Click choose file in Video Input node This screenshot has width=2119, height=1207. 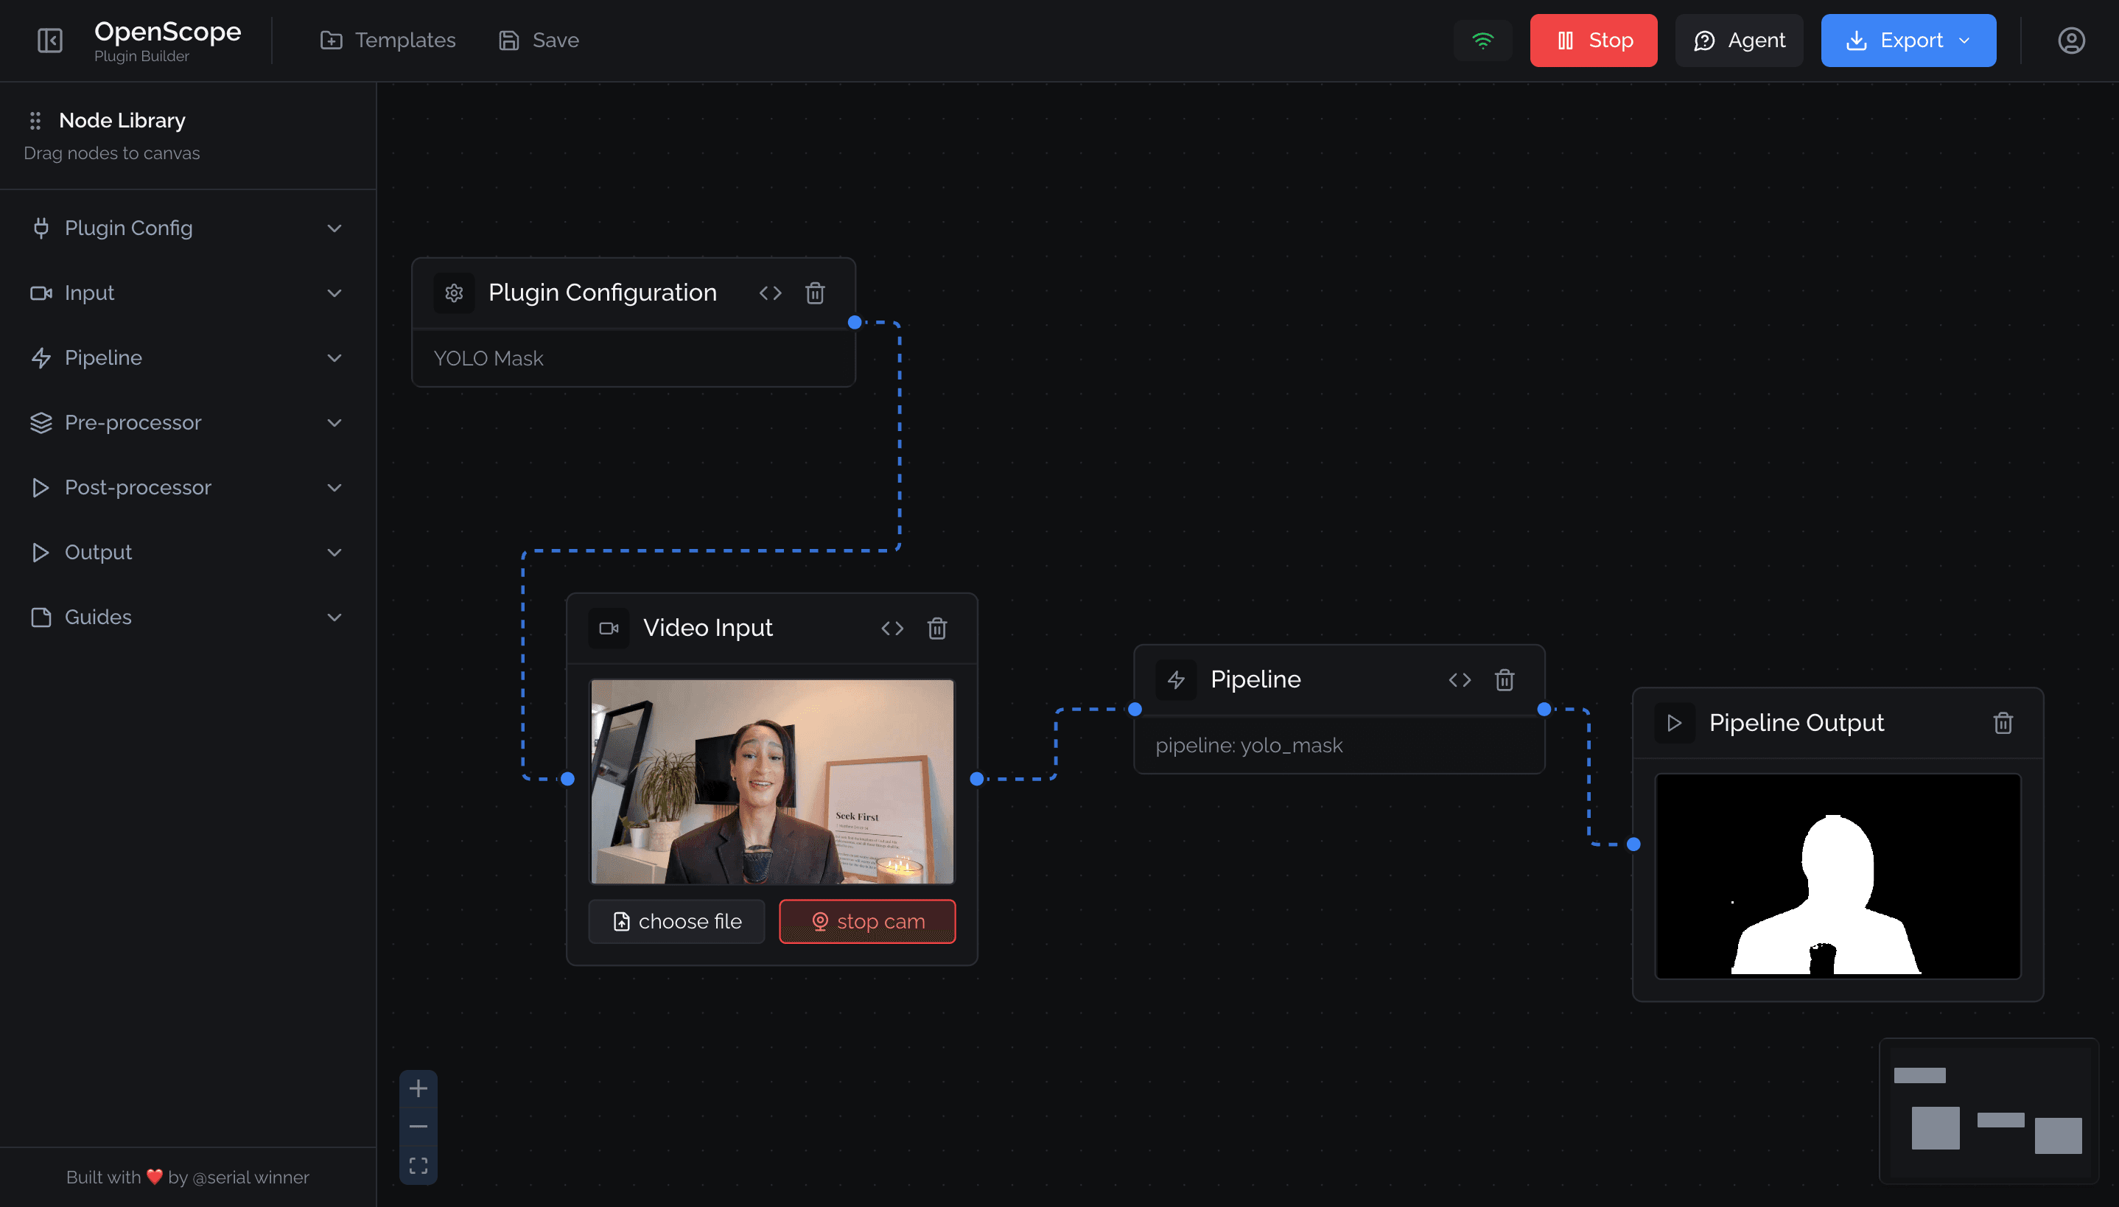pos(676,921)
